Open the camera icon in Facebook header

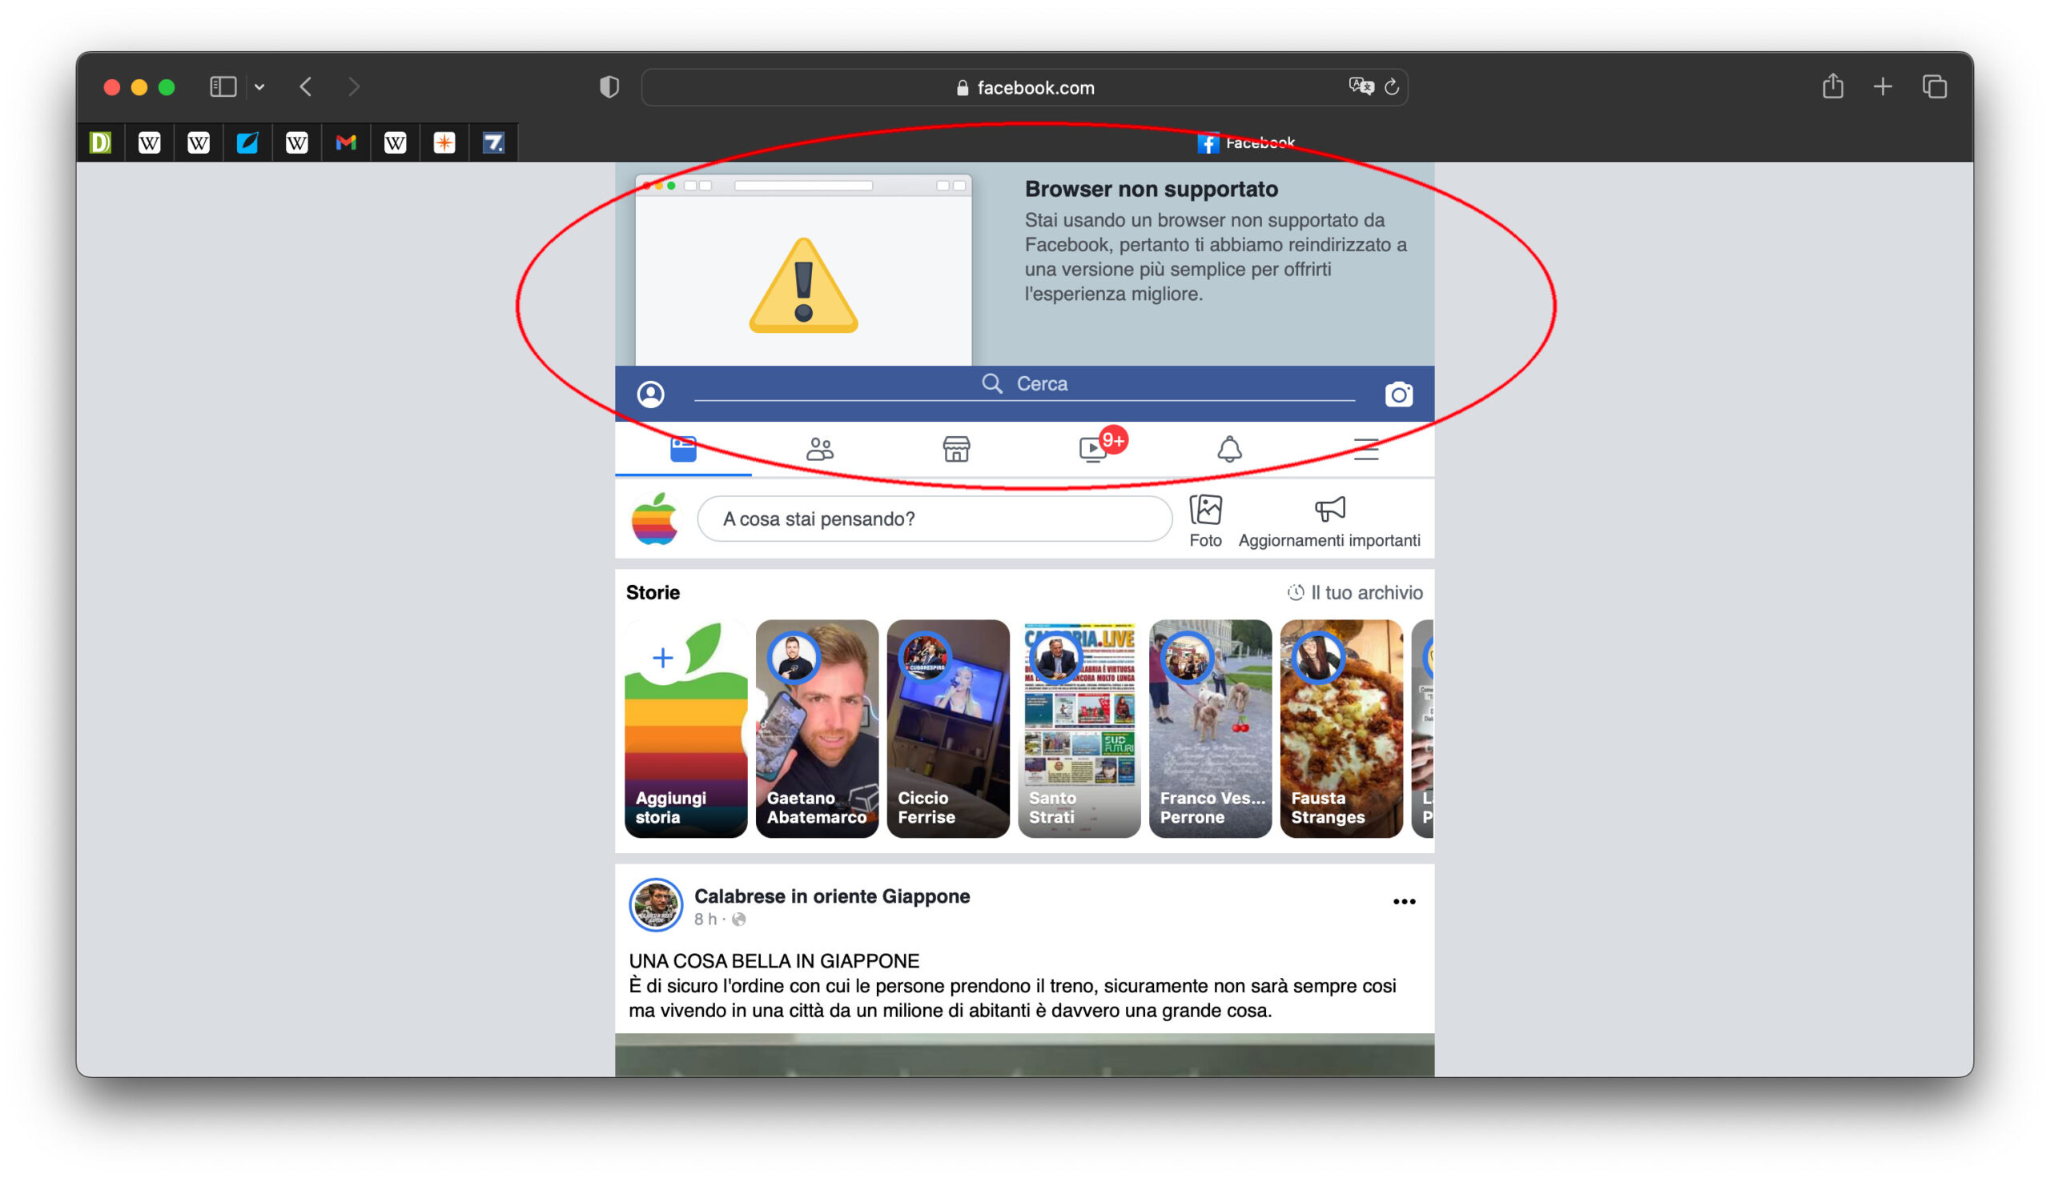point(1398,394)
